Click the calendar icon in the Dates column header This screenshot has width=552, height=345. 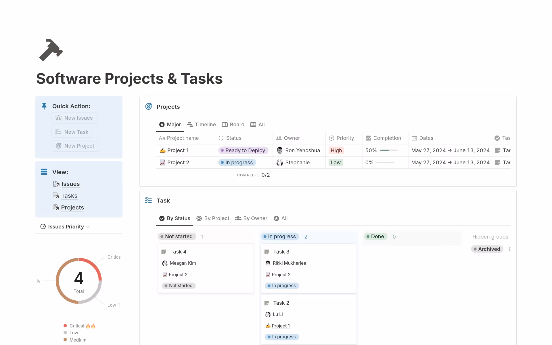[414, 138]
